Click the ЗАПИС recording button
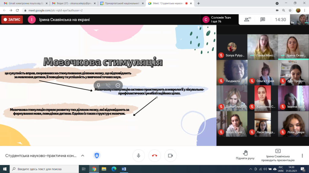This screenshot has height=173, width=309. click(x=12, y=20)
